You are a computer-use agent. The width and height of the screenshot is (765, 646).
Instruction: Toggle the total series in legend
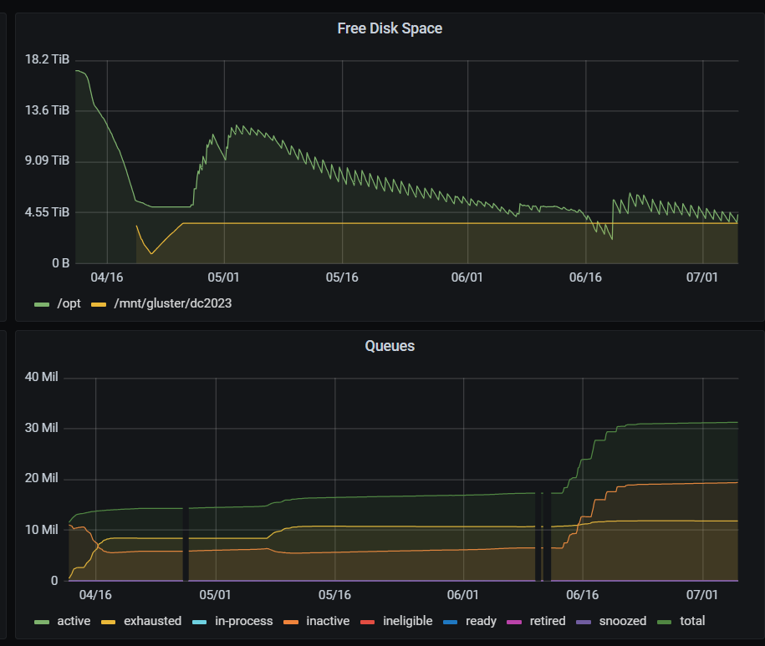tap(692, 621)
